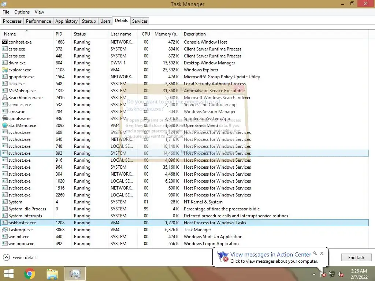Image resolution: width=375 pixels, height=281 pixels.
Task: Select the svchost.exe row with PID 964
Action: [x=185, y=167]
